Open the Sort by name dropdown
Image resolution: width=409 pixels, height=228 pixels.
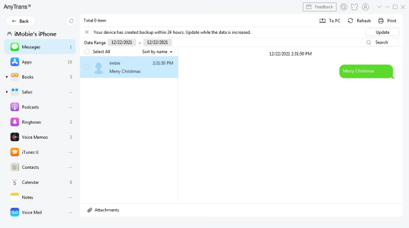(x=157, y=52)
